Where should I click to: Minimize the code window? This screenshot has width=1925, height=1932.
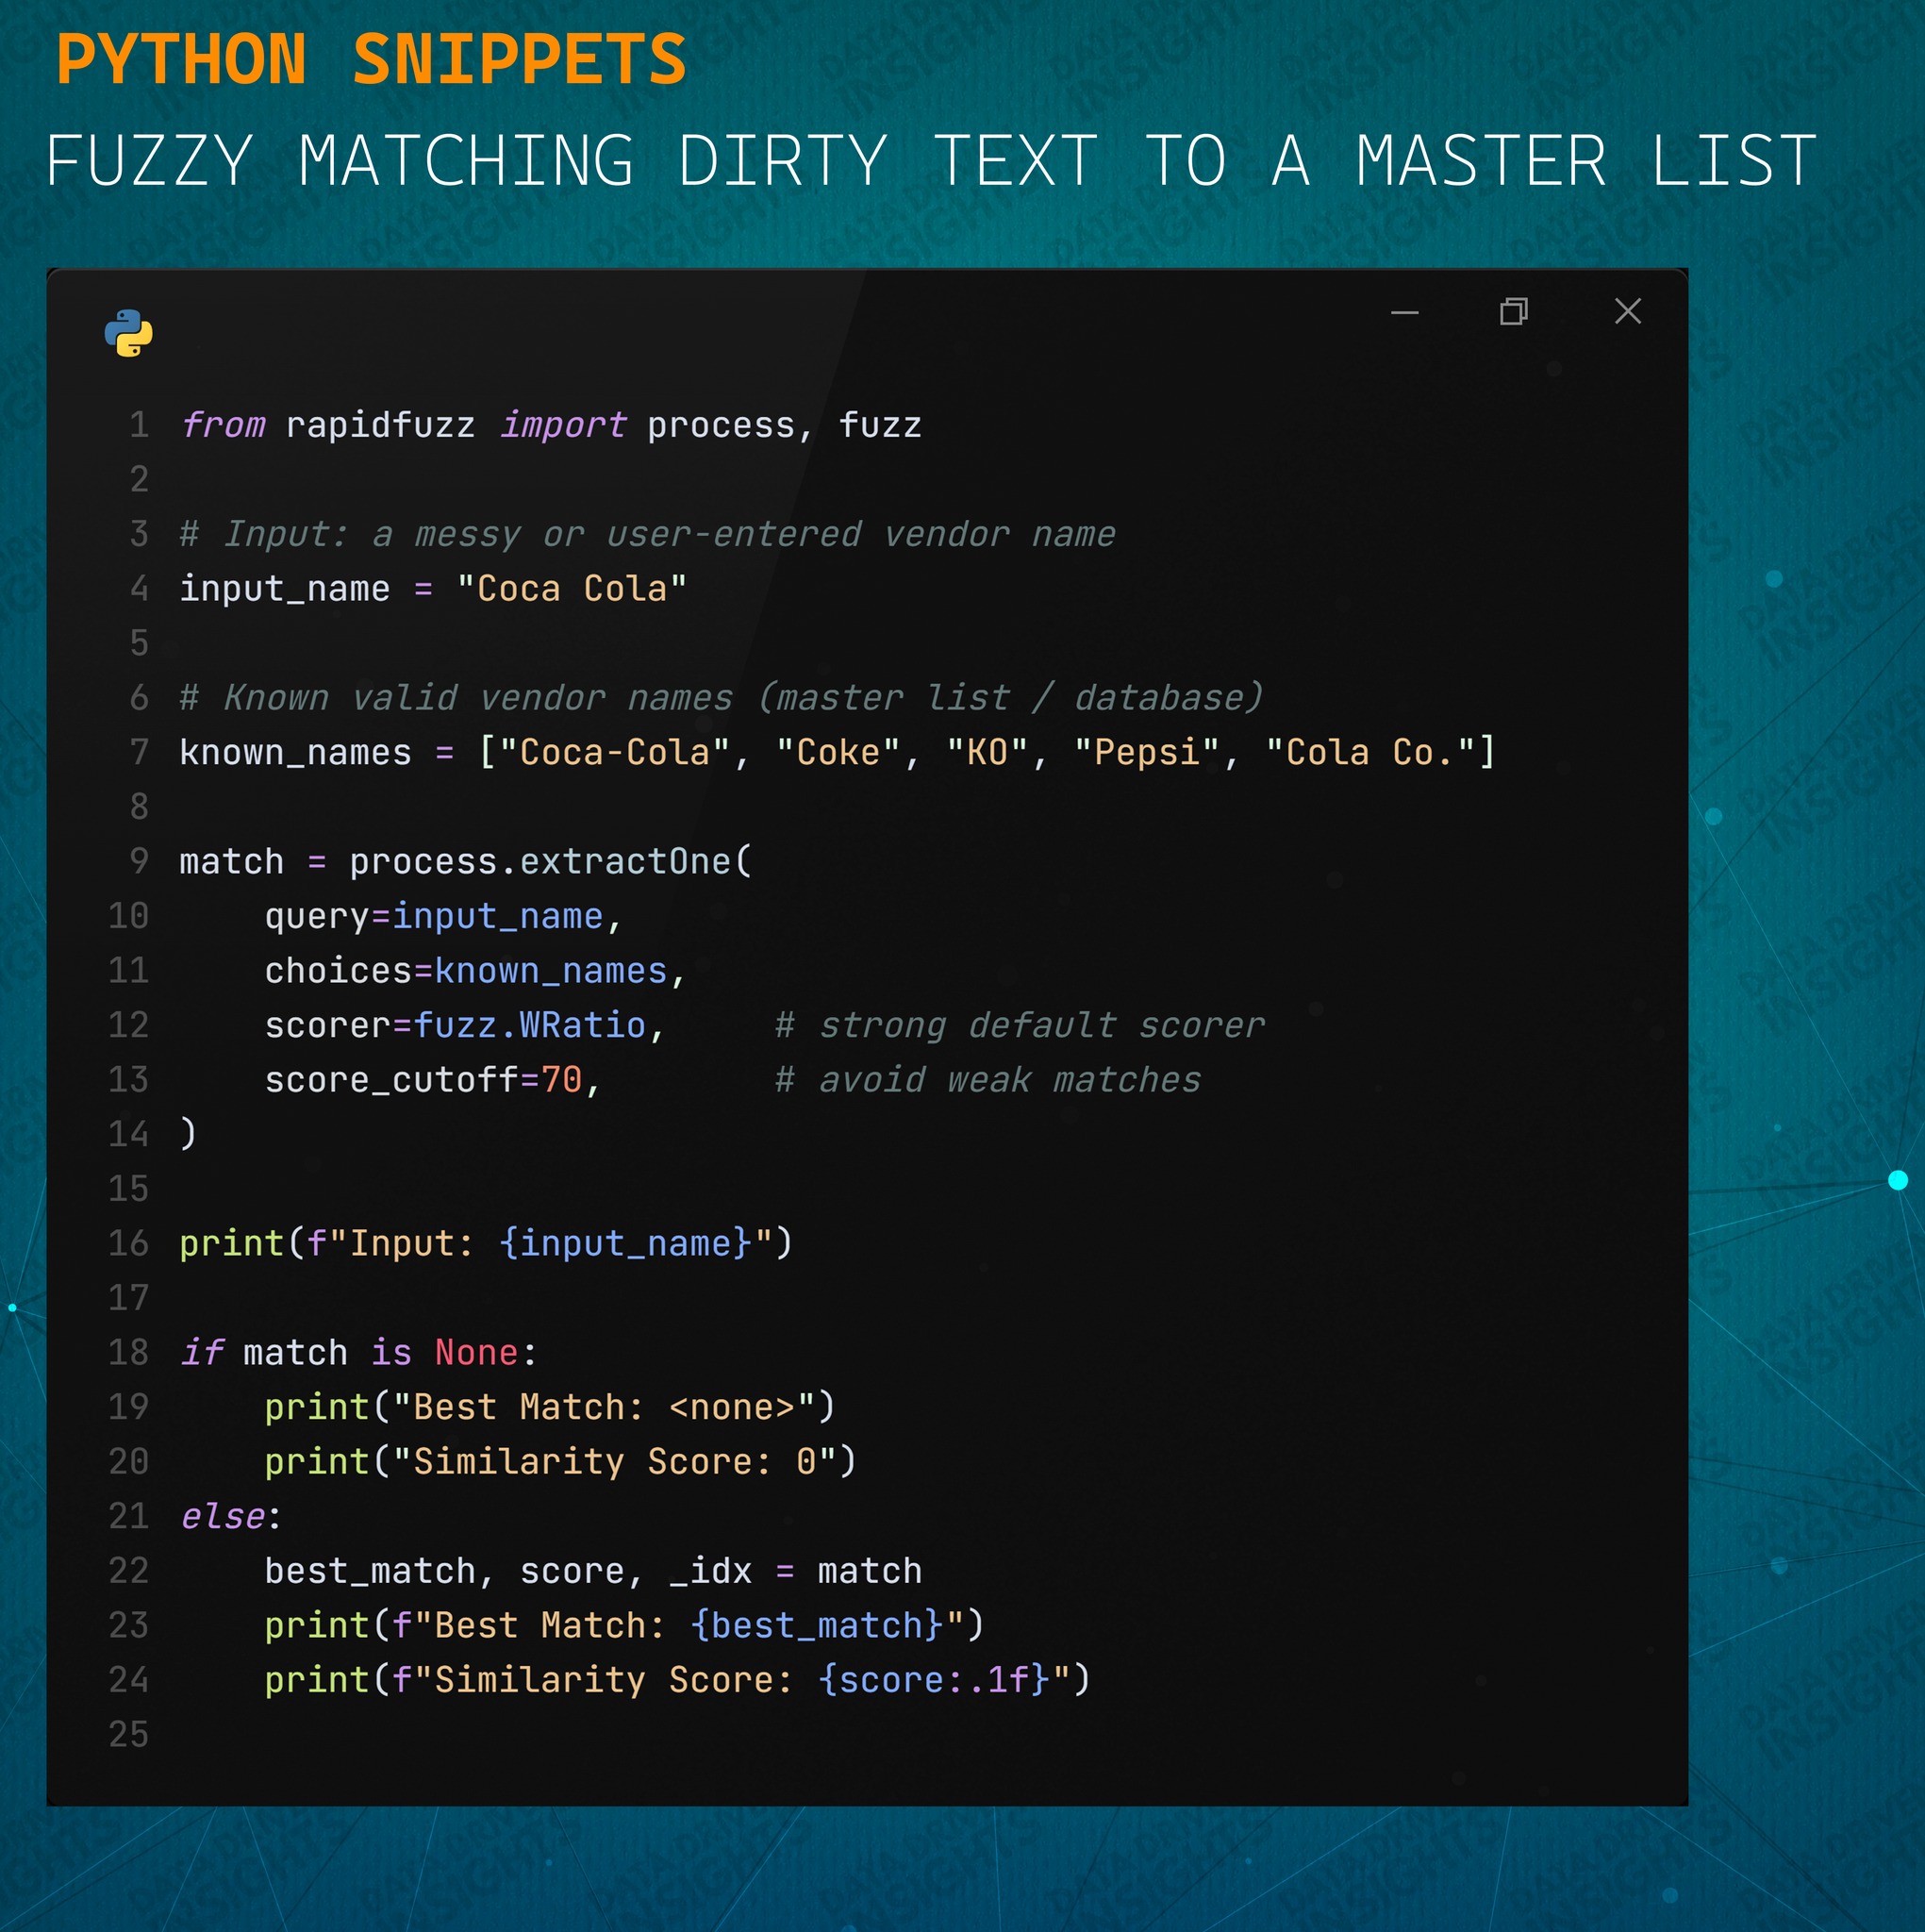coord(1404,312)
